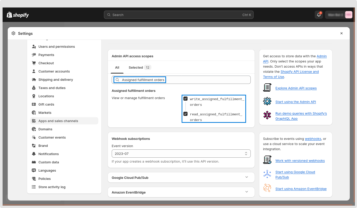The image size is (357, 208).
Task: Open the Event version 2023-07 dropdown
Action: 181,154
